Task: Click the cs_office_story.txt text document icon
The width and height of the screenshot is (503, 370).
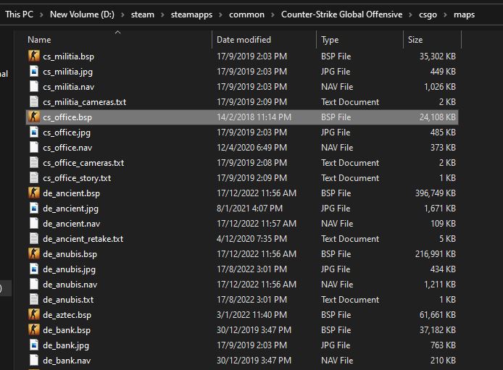Action: click(x=33, y=178)
